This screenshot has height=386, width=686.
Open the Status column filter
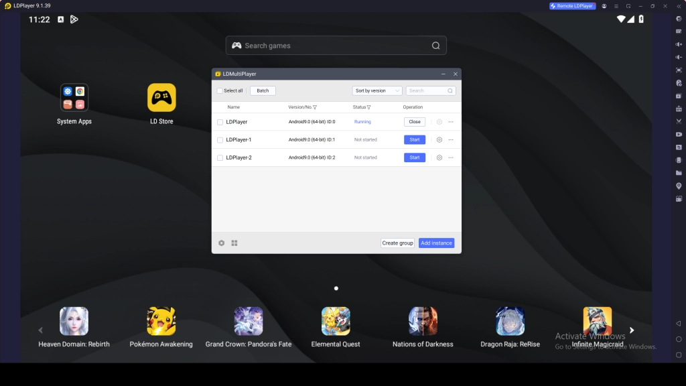[368, 107]
